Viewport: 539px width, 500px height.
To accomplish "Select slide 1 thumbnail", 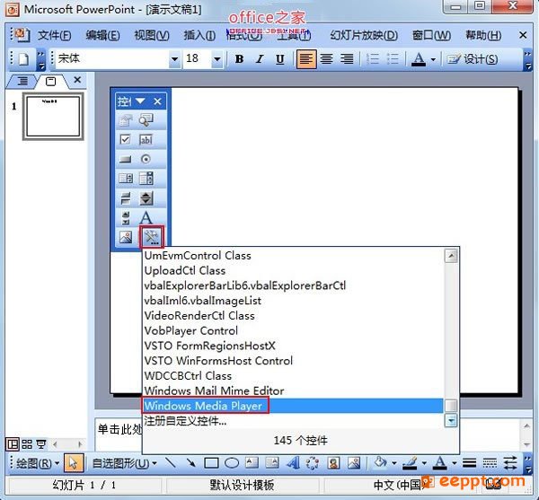I will point(53,117).
